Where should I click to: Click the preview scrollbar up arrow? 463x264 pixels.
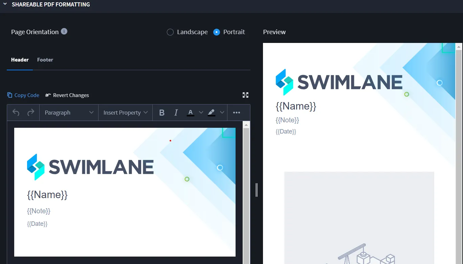click(459, 47)
